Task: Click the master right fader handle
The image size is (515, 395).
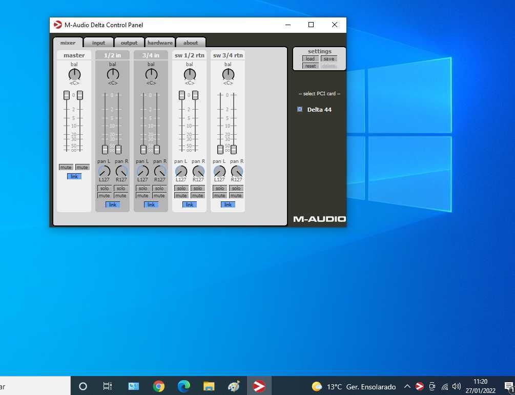Action: point(80,95)
